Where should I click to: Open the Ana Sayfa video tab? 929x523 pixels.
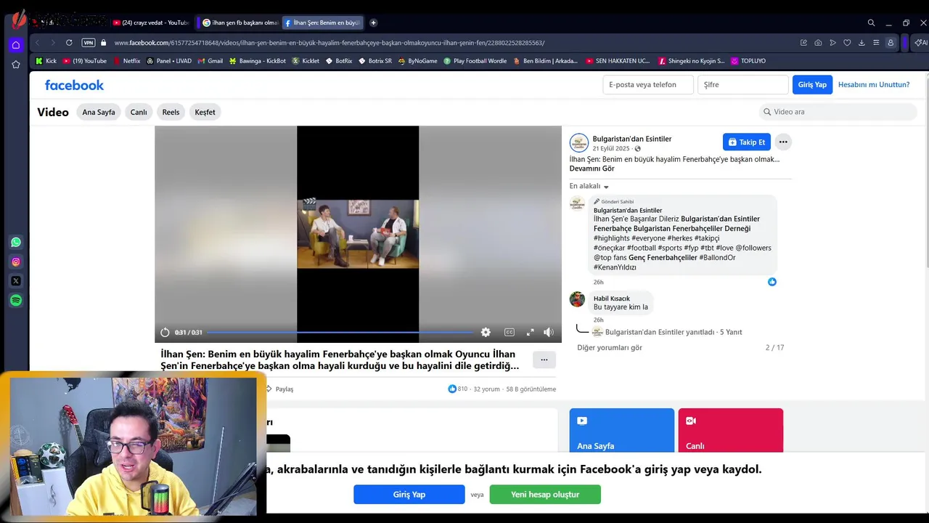point(99,112)
